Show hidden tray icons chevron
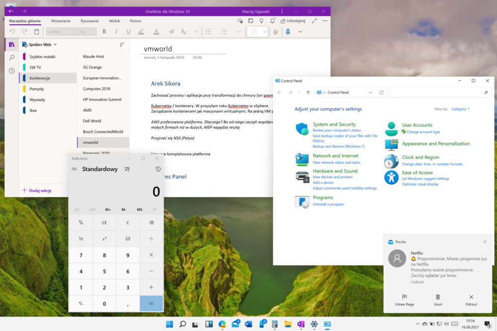Viewport: 497px width, 331px height. (x=417, y=324)
